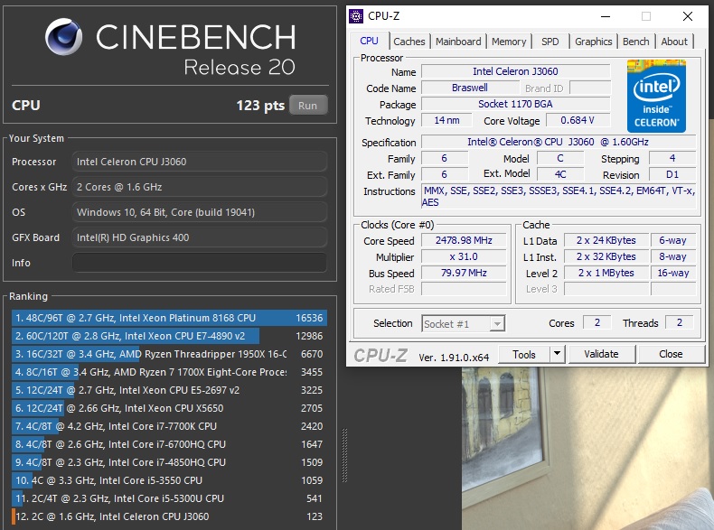Select the Ryzen 7 1700X ranking row
Viewport: 714px width, 530px height.
pos(169,372)
